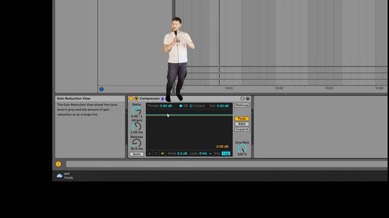Click the round preset icon in Compressor title bar
The width and height of the screenshot is (389, 218).
pos(243,99)
